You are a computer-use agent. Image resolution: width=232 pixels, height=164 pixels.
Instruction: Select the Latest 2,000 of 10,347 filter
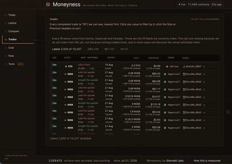pyautogui.click(x=67, y=49)
